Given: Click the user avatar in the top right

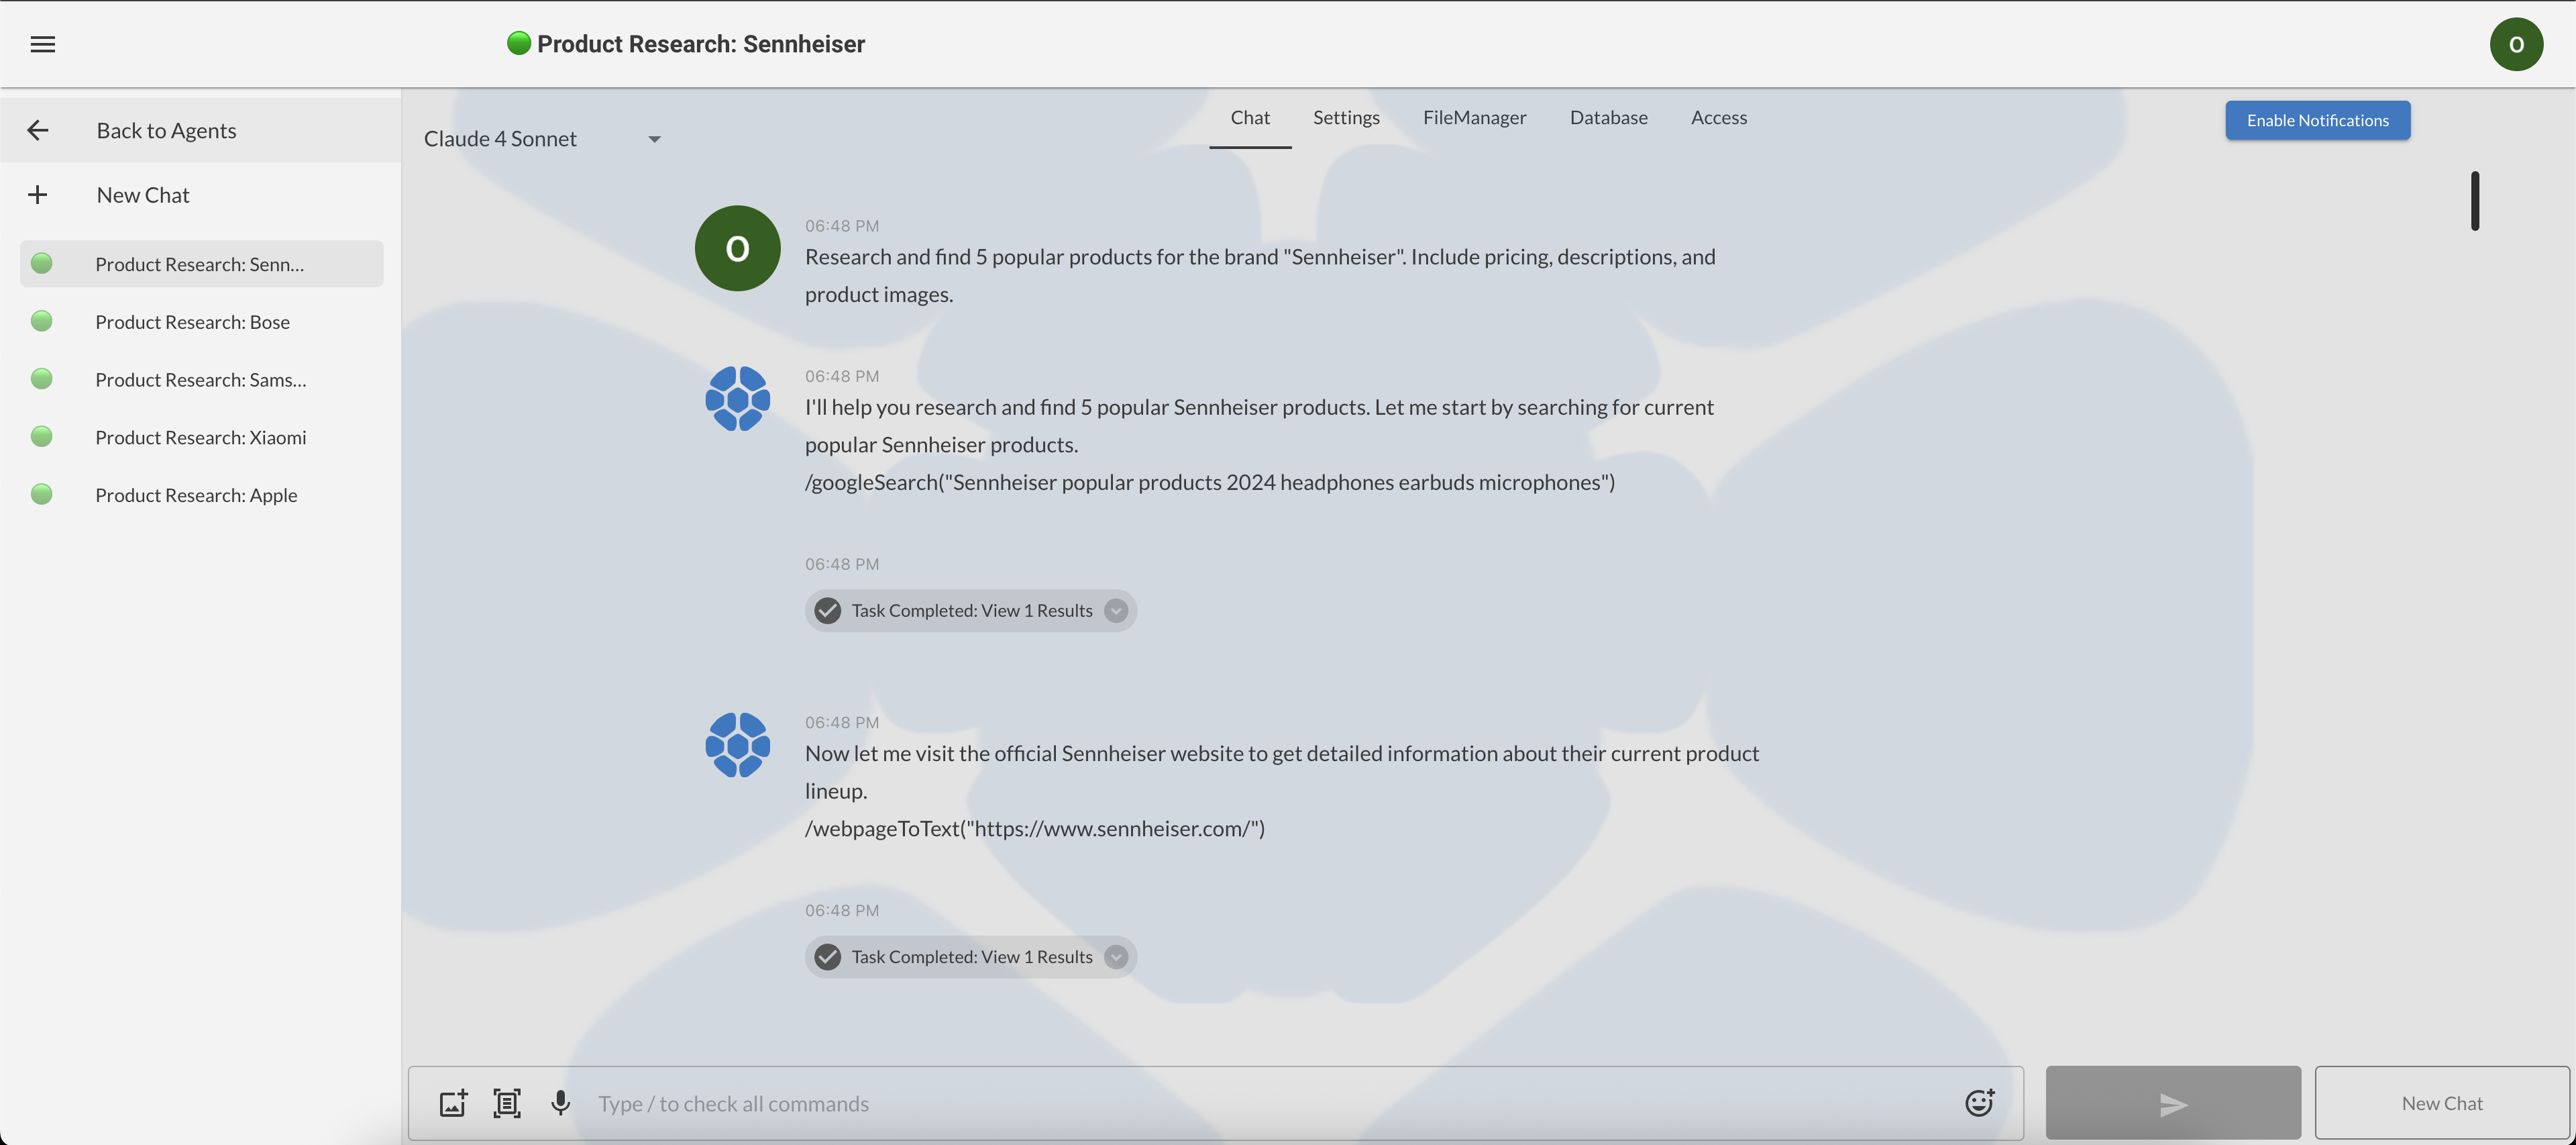Looking at the screenshot, I should (x=2516, y=44).
